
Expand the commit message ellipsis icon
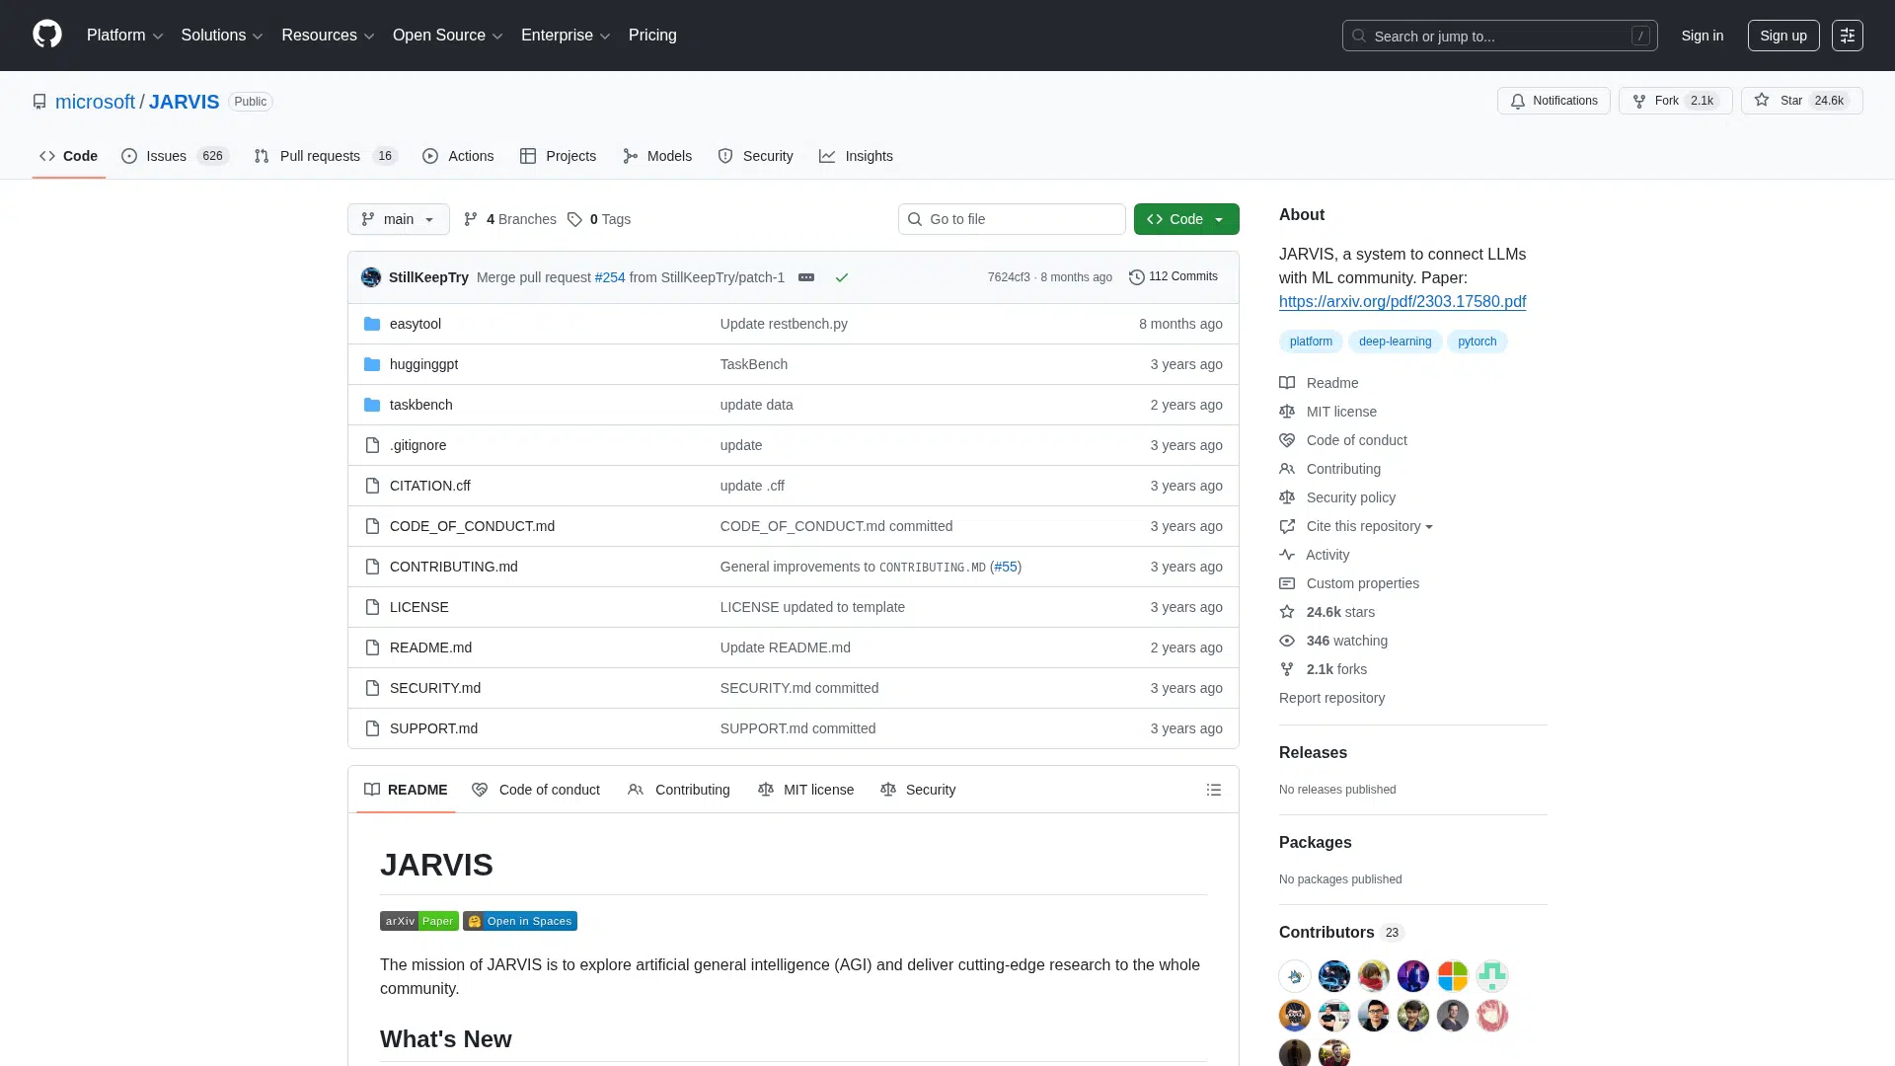pos(806,277)
